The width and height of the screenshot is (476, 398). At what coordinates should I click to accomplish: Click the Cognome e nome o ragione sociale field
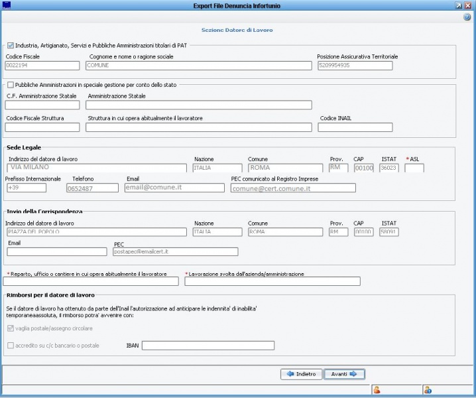click(198, 65)
